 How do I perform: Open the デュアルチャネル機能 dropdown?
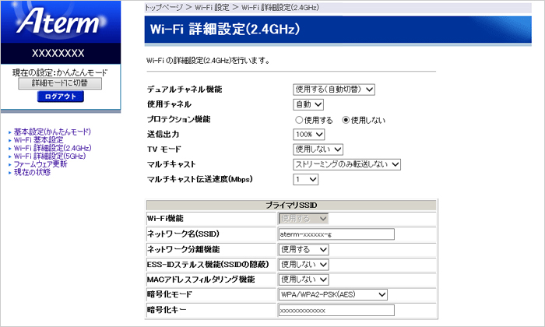334,90
